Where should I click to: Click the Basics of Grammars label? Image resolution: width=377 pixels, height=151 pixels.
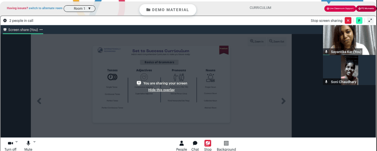(159, 62)
